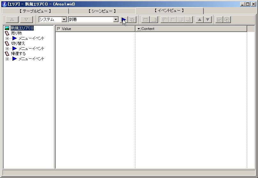Maximize the Area1.wid window
Image resolution: width=258 pixels, height=178 pixels.
[248, 4]
